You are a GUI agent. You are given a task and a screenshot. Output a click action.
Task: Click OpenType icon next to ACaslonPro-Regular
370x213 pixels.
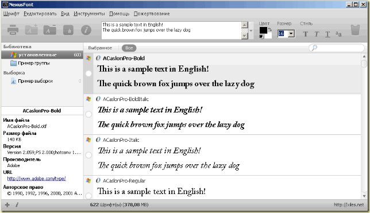click(x=98, y=180)
